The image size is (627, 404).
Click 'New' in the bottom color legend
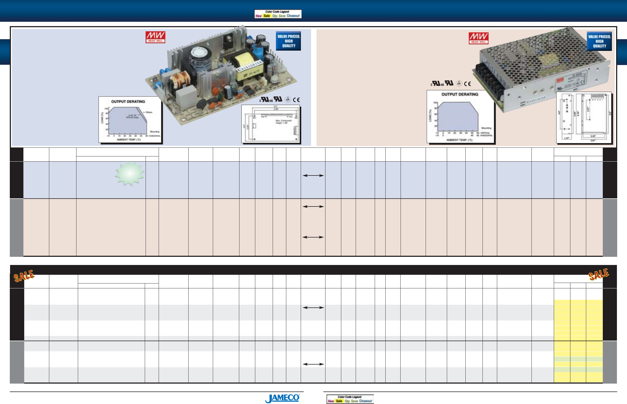pos(331,401)
